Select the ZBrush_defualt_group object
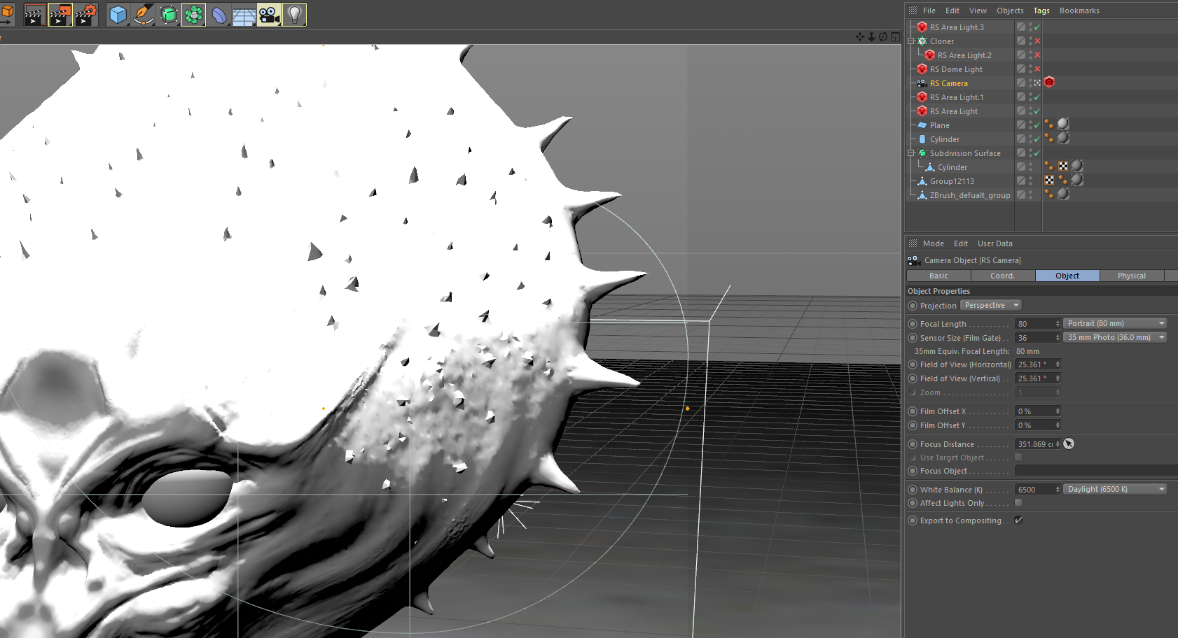Viewport: 1178px width, 638px height. click(970, 195)
